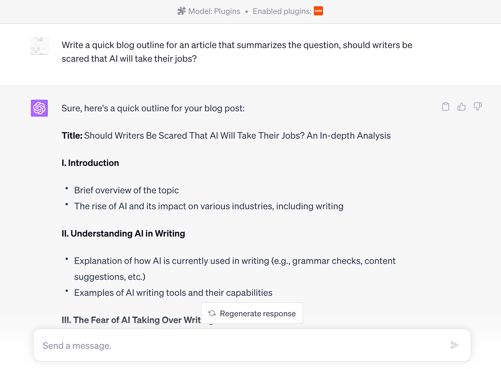This screenshot has height=369, width=501.
Task: Give the response a thumbs up
Action: tap(462, 106)
